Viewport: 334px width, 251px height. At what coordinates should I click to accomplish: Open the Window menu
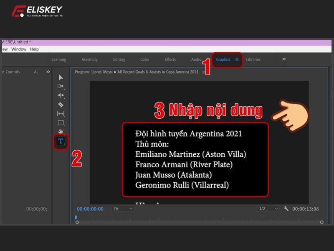[x=19, y=49]
